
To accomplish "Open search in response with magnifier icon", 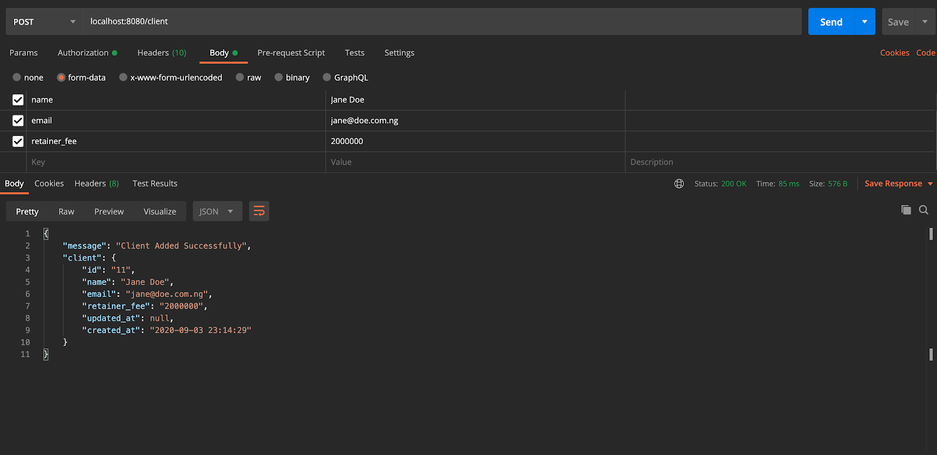I will tap(924, 210).
